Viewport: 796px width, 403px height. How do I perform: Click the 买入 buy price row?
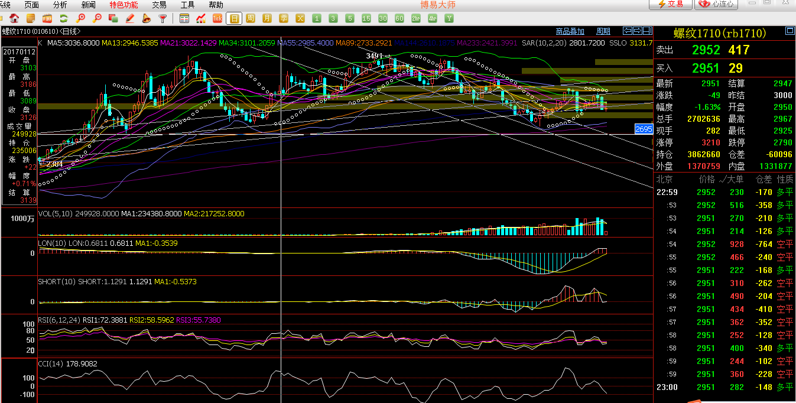pyautogui.click(x=724, y=69)
